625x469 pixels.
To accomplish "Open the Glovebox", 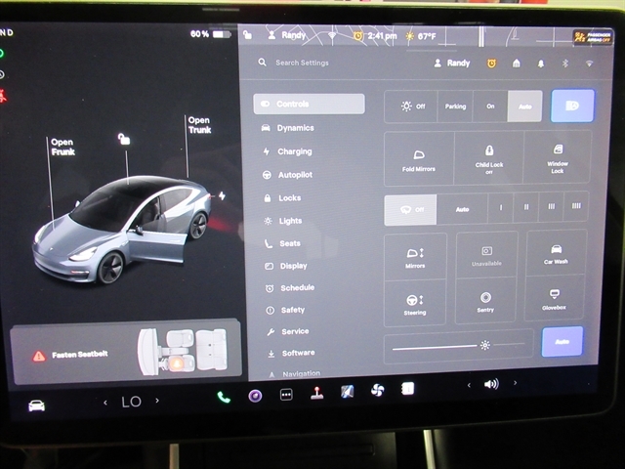I will coord(554,298).
